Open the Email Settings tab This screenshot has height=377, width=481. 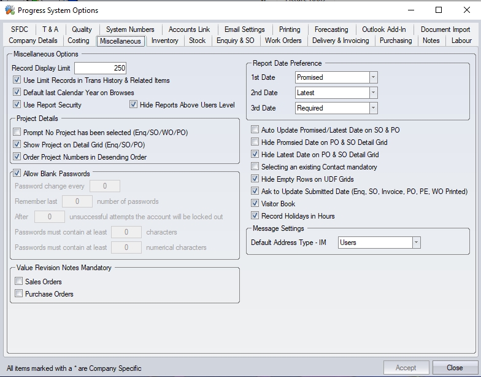[244, 29]
